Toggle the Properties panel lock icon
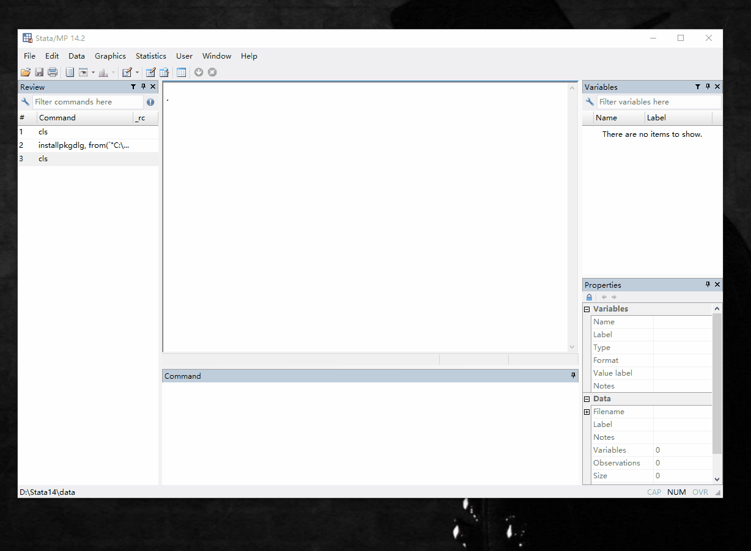The height and width of the screenshot is (551, 751). point(590,297)
